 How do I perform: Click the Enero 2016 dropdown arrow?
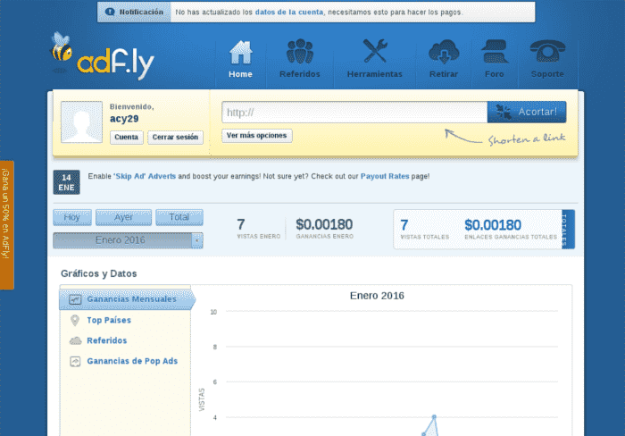[197, 240]
